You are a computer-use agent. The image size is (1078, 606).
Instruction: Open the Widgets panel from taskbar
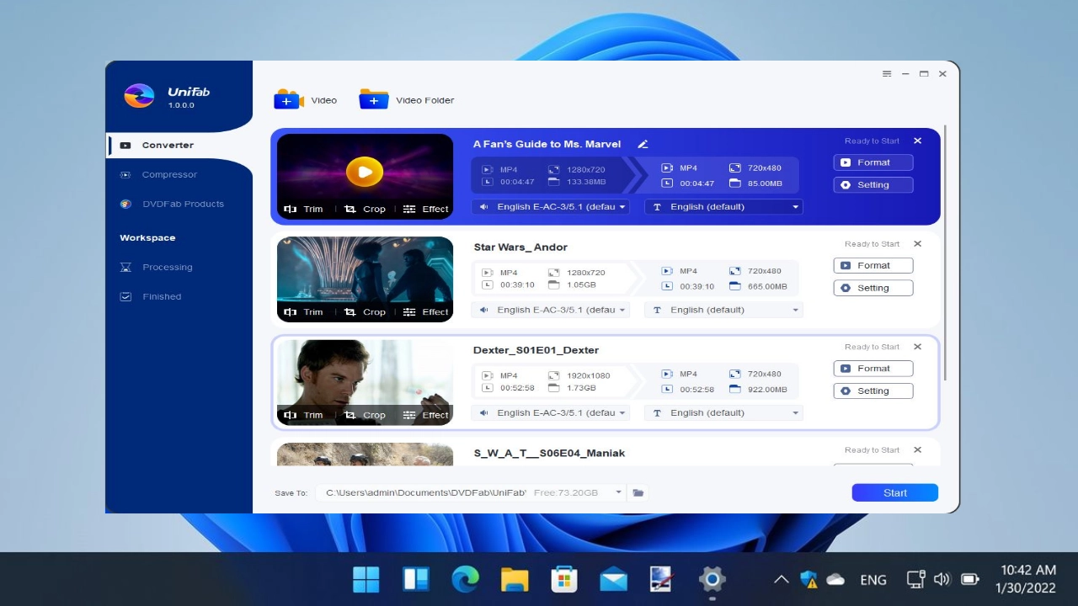coord(416,579)
